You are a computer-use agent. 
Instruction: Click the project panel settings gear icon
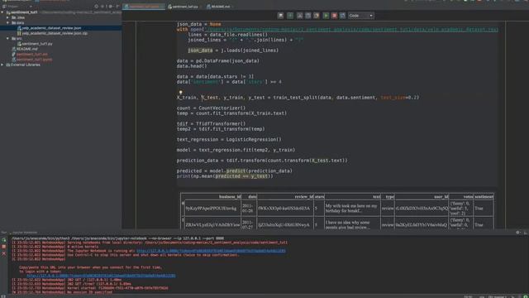pos(111,7)
